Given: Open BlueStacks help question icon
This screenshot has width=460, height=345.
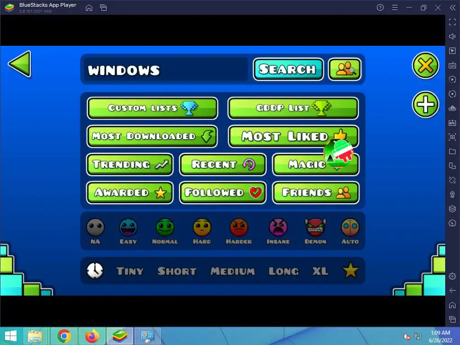Looking at the screenshot, I should pyautogui.click(x=380, y=8).
